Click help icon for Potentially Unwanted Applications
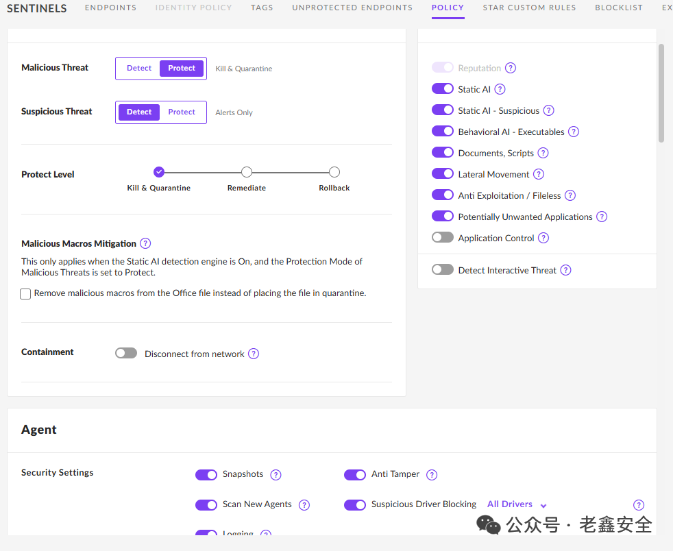This screenshot has height=551, width=673. (602, 217)
